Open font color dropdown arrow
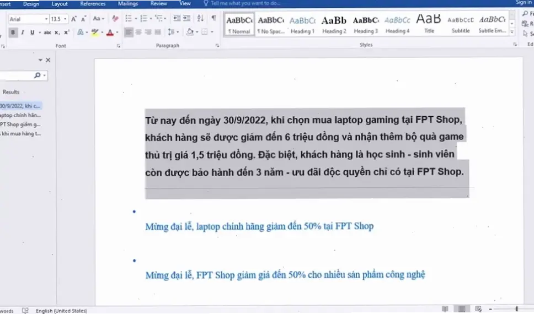This screenshot has width=534, height=314. (x=117, y=33)
